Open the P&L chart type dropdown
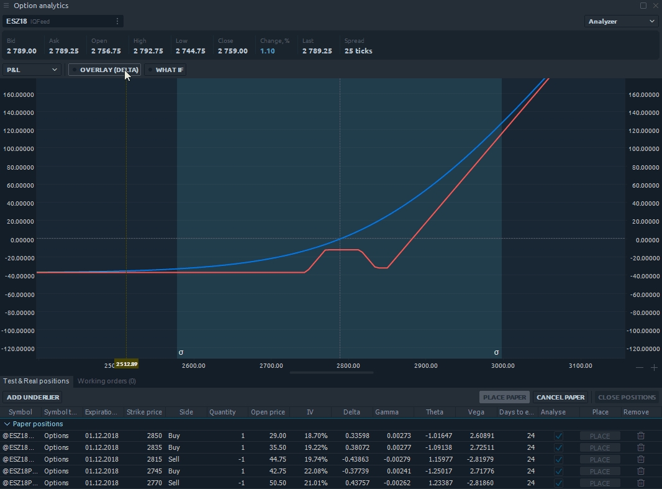The width and height of the screenshot is (662, 489). [32, 70]
